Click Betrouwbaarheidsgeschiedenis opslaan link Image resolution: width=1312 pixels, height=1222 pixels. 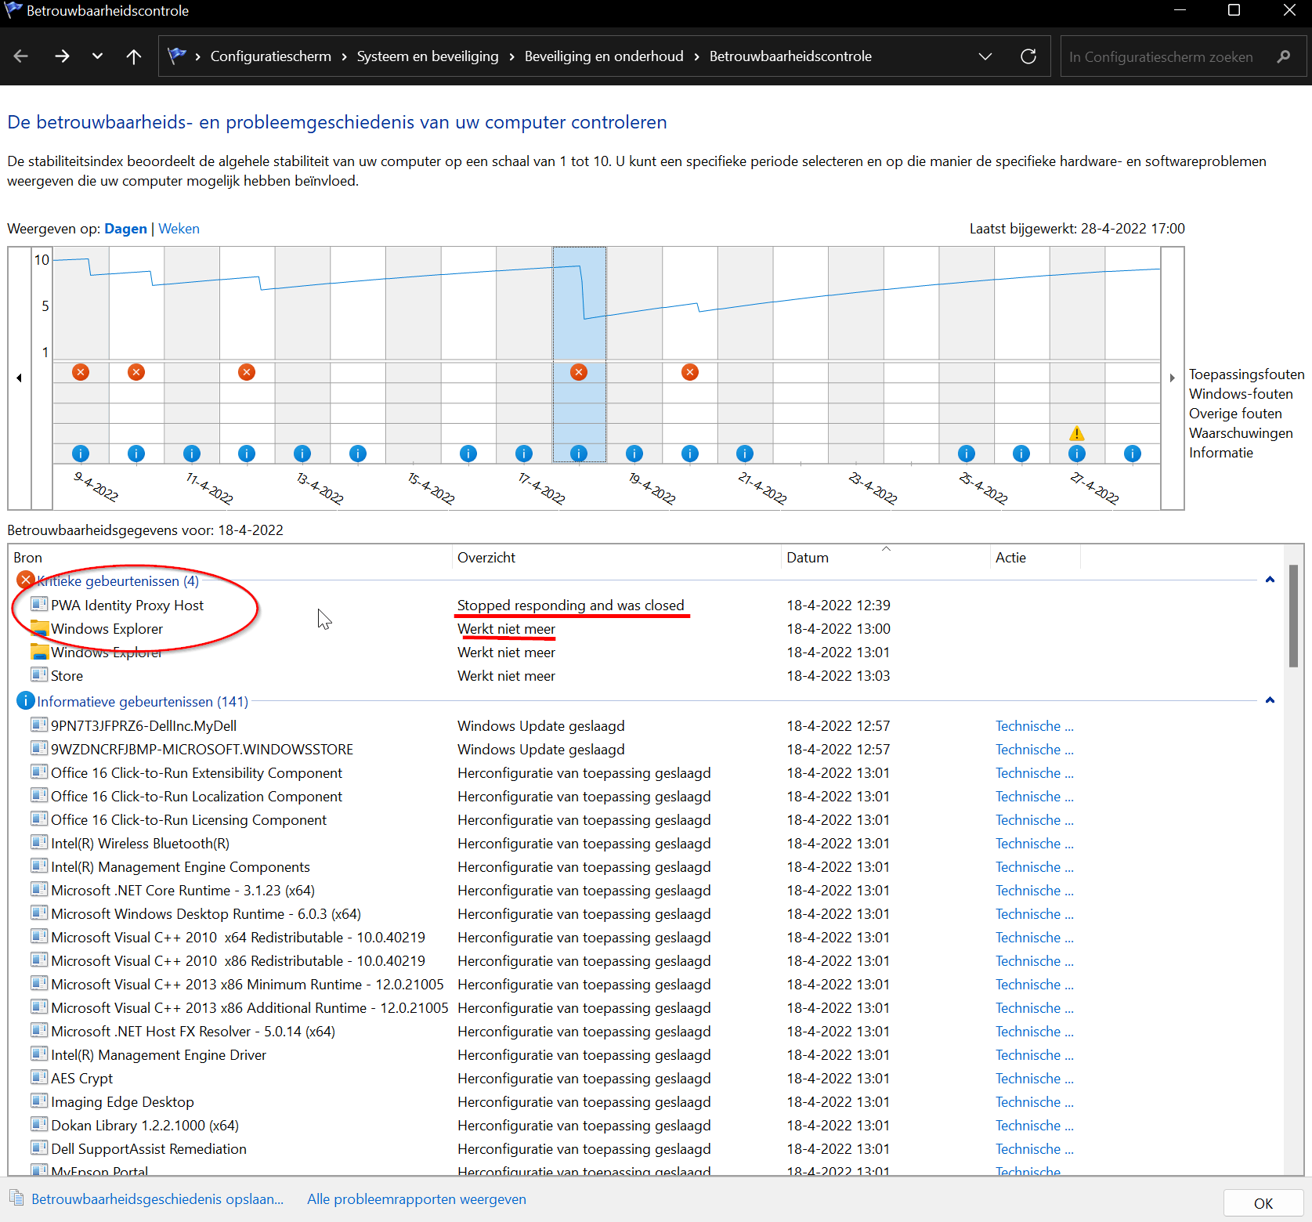[157, 1199]
